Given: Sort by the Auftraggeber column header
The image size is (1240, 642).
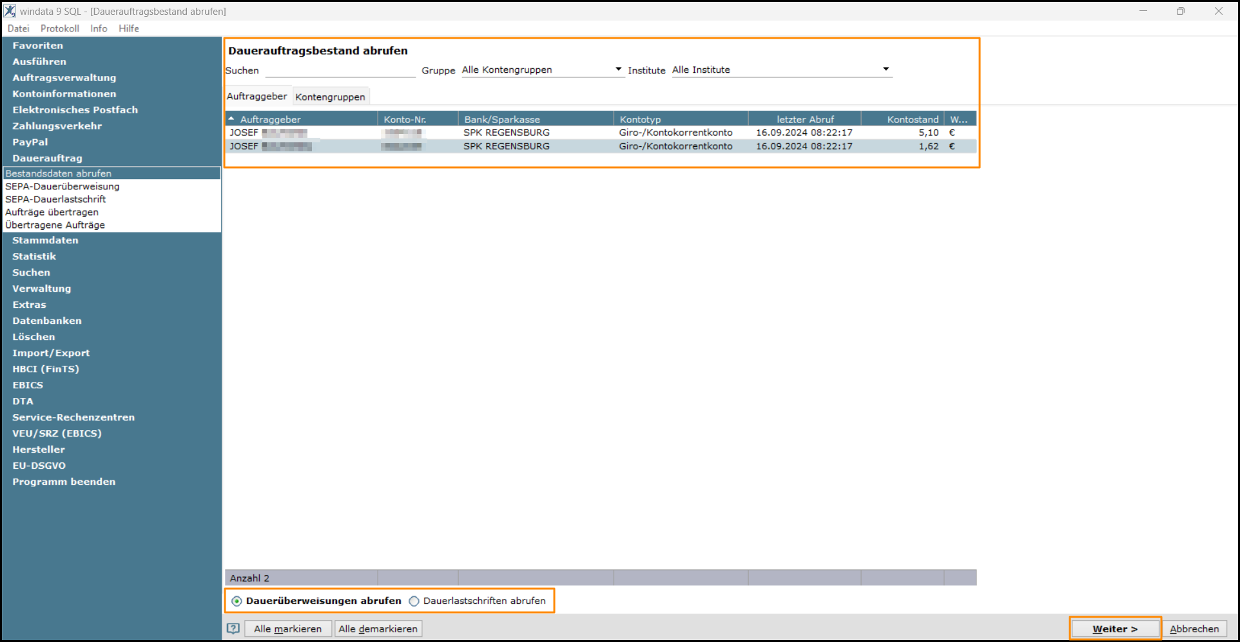Looking at the screenshot, I should pos(302,119).
